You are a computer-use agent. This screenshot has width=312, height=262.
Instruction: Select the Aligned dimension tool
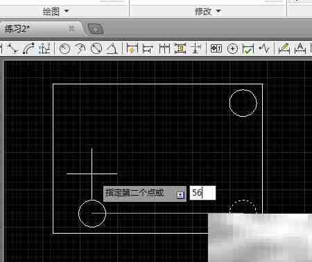[x=12, y=48]
